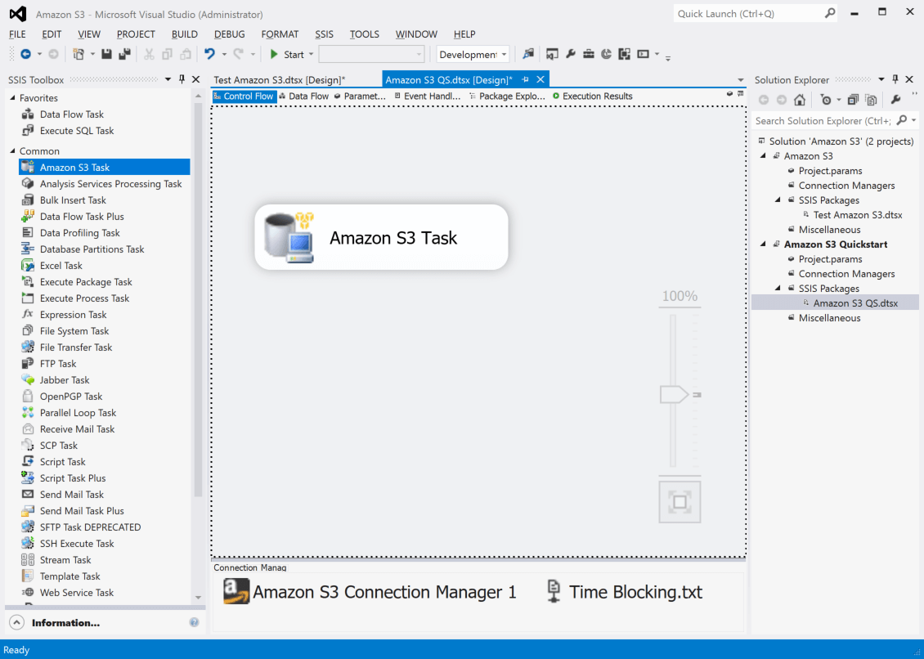Open the FILE menu
This screenshot has width=924, height=659.
18,34
